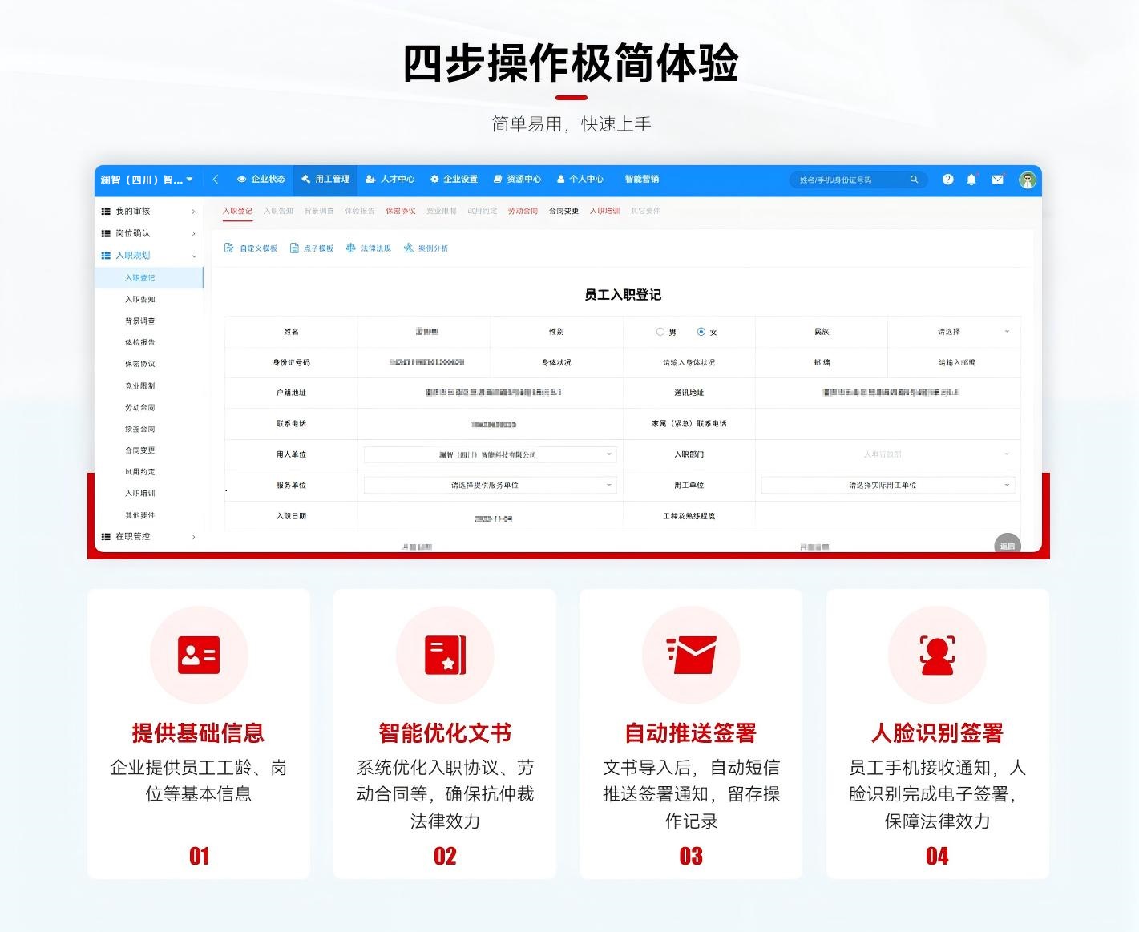Open the 民族 请选择 dropdown
The image size is (1139, 932).
tap(954, 331)
